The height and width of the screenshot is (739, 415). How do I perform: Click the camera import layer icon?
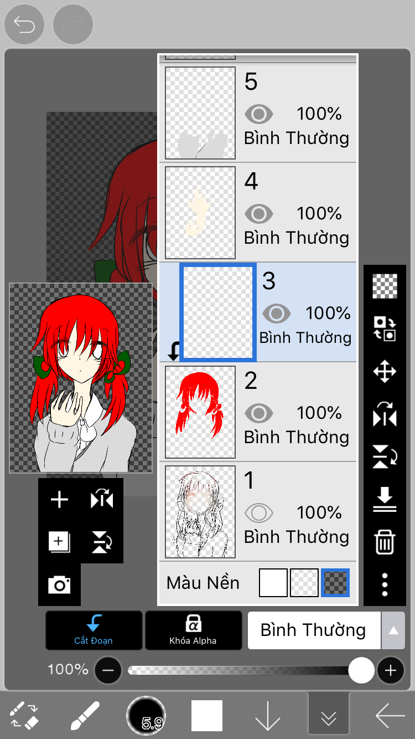click(x=59, y=584)
